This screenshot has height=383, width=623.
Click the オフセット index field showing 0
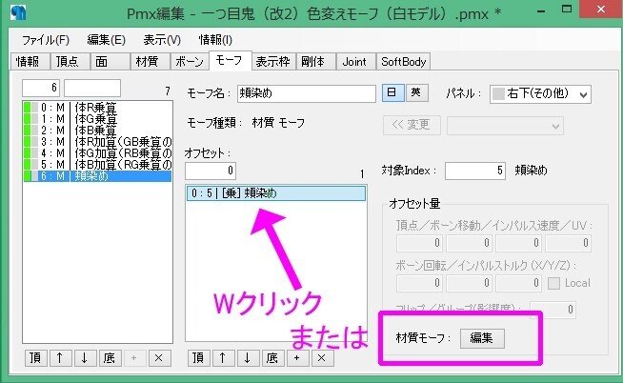pos(211,171)
